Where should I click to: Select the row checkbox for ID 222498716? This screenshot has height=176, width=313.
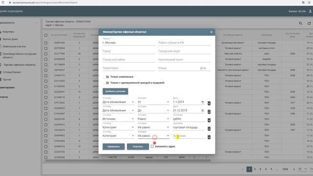click(46, 97)
